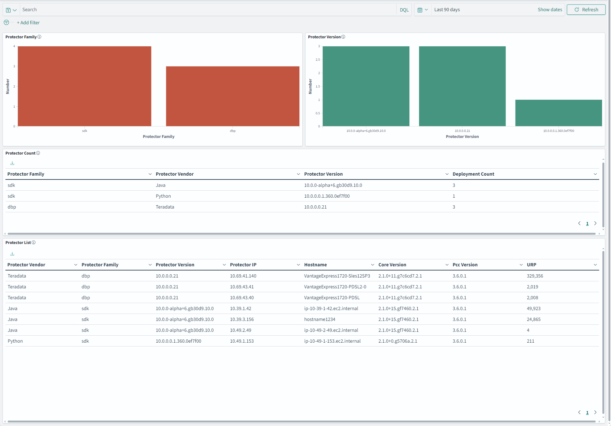Image resolution: width=611 pixels, height=426 pixels.
Task: Toggle Show dates in the time picker
Action: [549, 10]
